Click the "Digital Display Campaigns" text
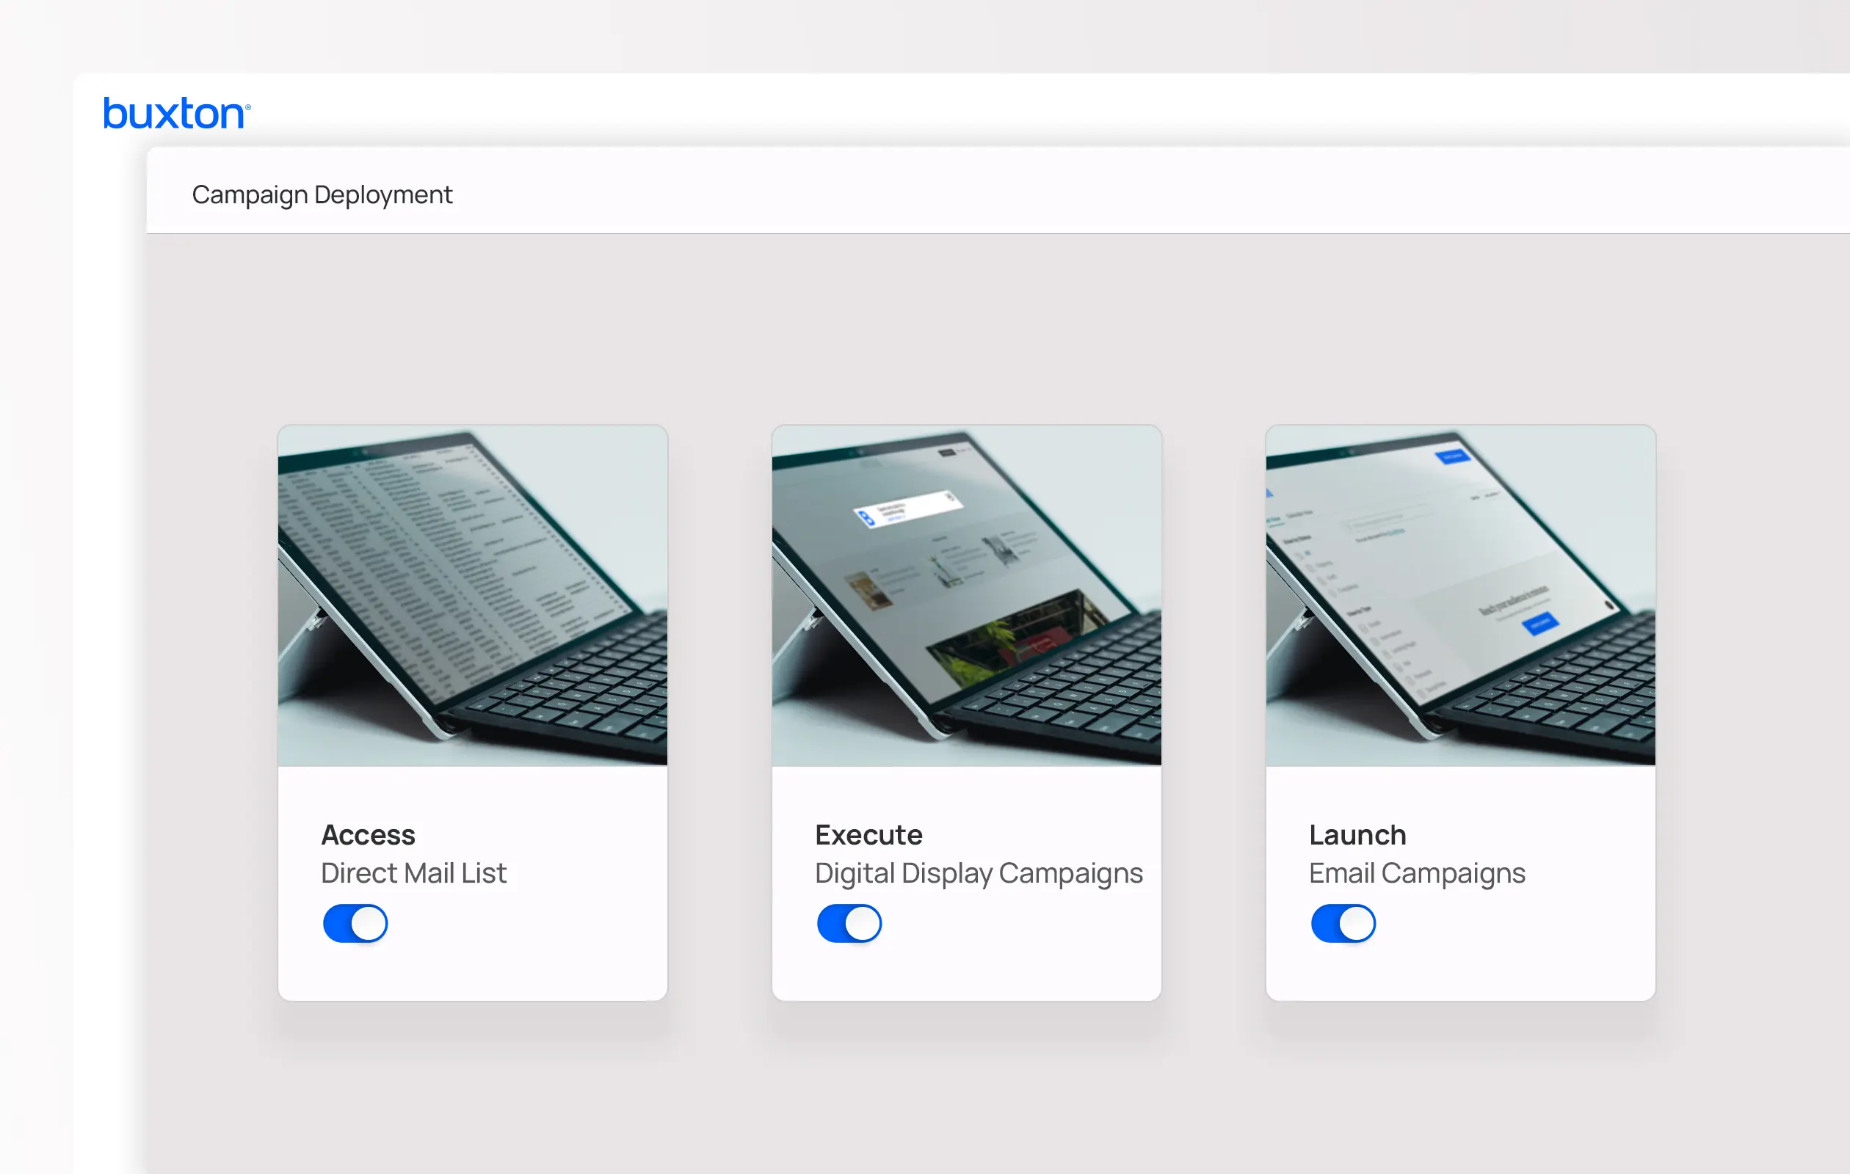 [x=979, y=874]
